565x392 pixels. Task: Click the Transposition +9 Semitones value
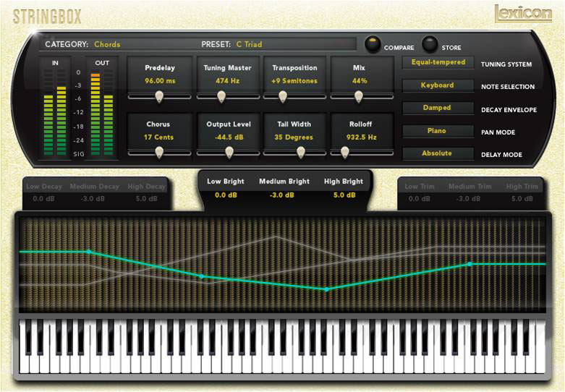tap(294, 81)
